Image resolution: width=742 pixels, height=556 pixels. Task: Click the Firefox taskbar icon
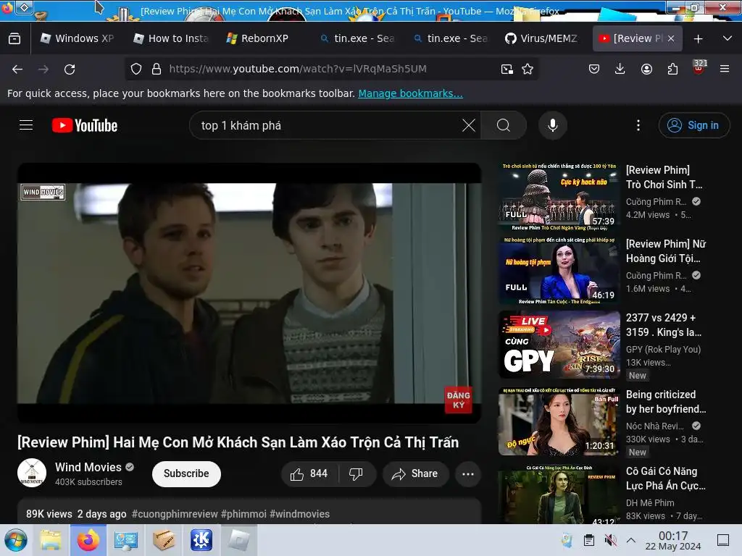88,540
